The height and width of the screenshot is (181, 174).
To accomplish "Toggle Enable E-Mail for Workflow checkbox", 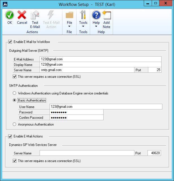I will (10, 42).
